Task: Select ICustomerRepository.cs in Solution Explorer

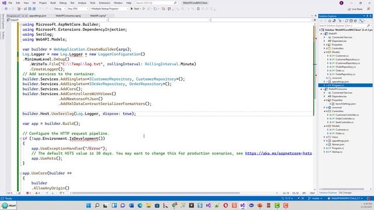Action: tap(348, 63)
